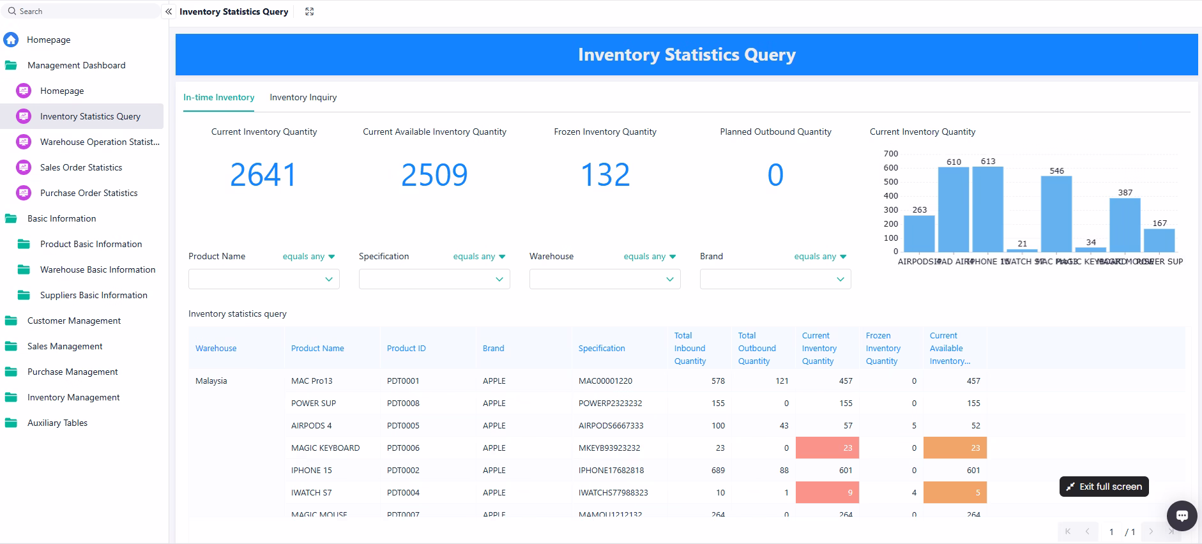This screenshot has height=544, width=1202.
Task: Open the Product Name filter dropdown
Action: pyautogui.click(x=264, y=279)
